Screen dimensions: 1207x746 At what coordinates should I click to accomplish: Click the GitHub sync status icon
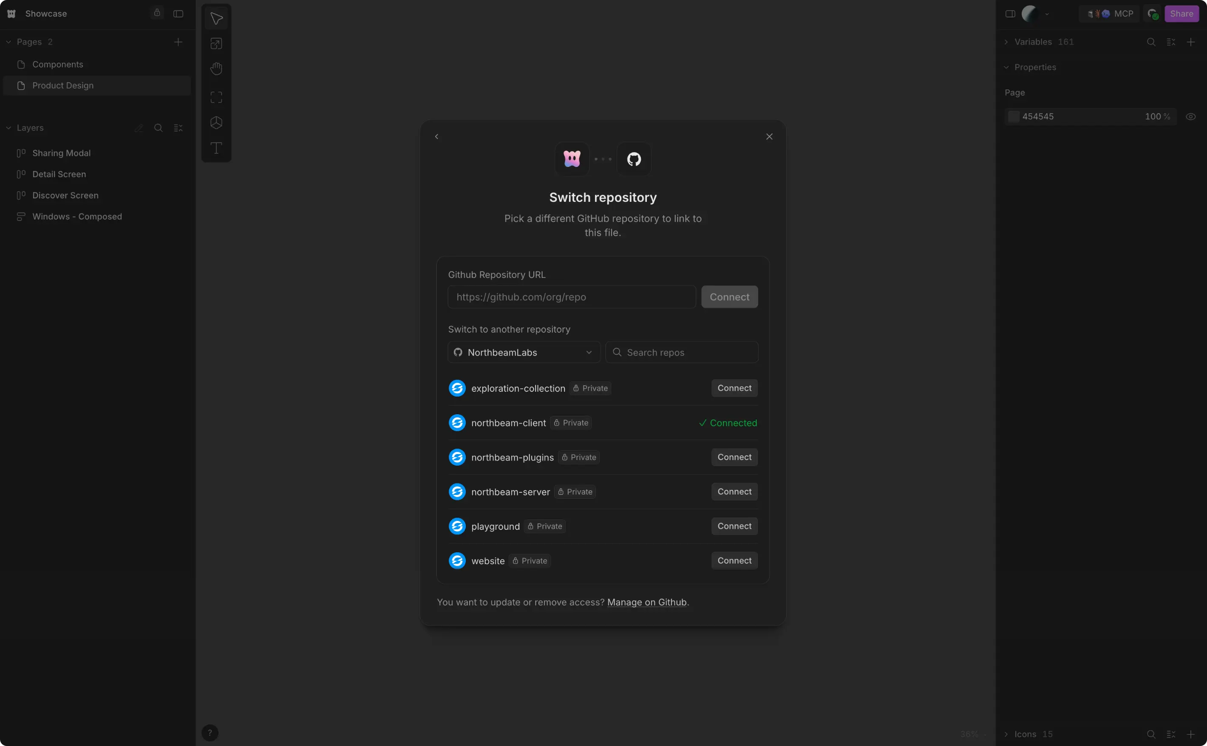coord(1153,14)
